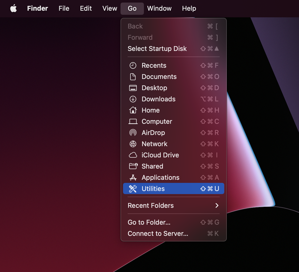Viewport: 299px width, 272px height.
Task: Click the Back menu entry
Action: coord(173,26)
